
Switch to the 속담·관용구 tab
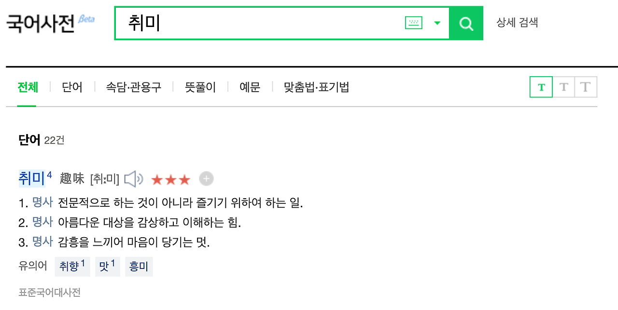tap(134, 87)
